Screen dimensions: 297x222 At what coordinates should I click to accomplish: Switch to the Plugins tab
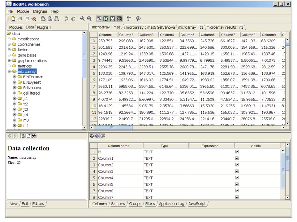(x=43, y=27)
